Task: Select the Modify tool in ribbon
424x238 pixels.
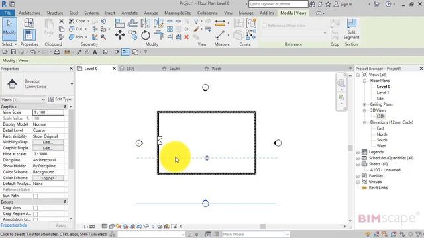Action: click(x=9, y=29)
